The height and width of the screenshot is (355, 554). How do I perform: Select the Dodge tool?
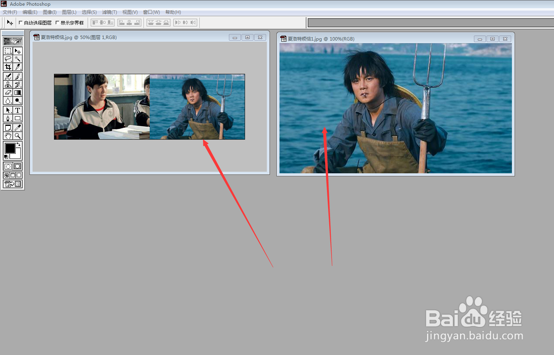click(18, 101)
